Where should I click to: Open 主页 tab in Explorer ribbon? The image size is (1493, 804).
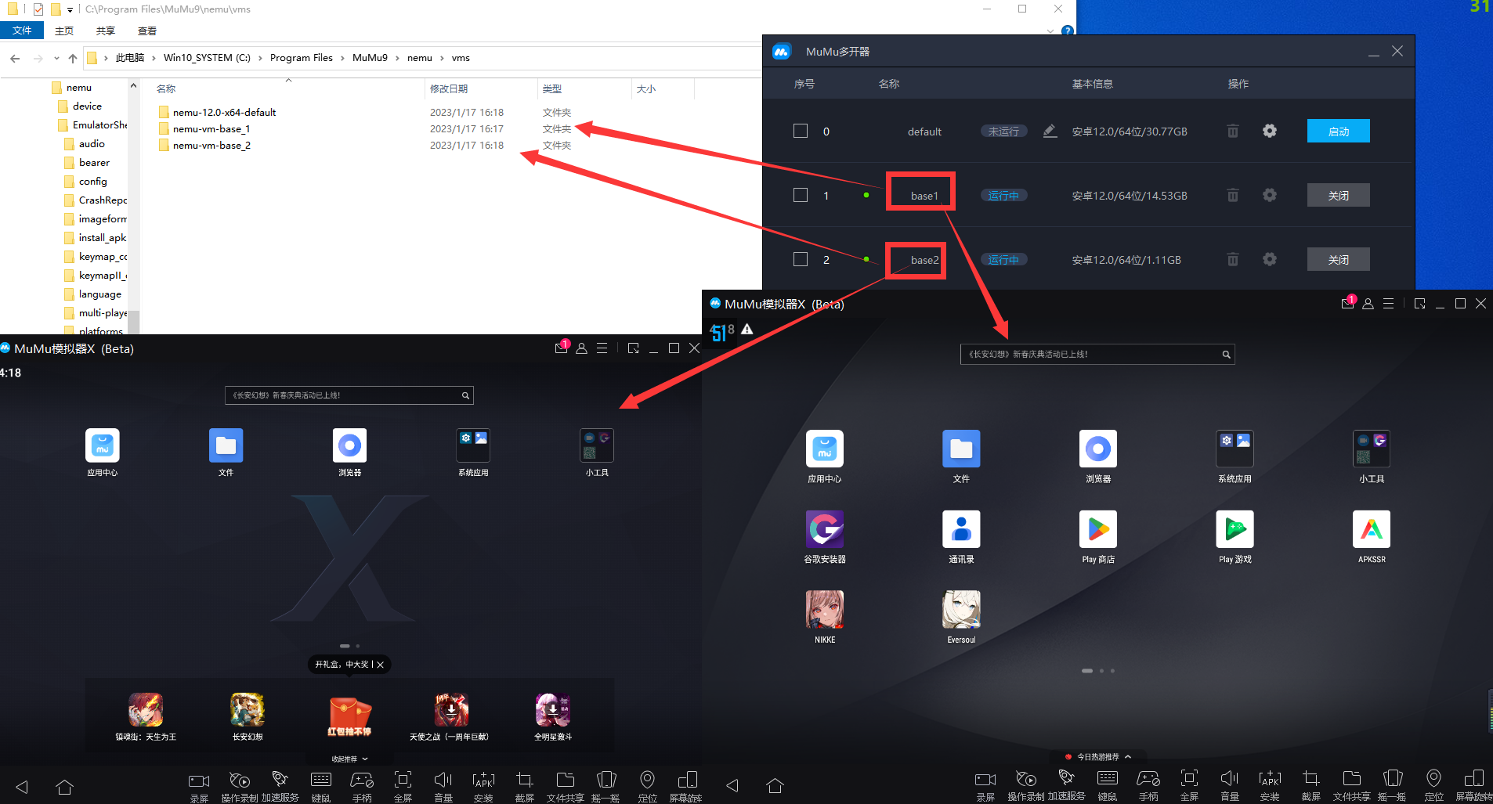[x=64, y=31]
